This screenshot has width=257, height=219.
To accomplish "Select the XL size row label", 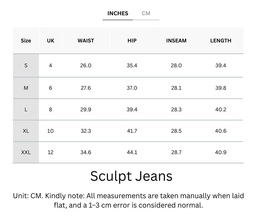I will (26, 131).
